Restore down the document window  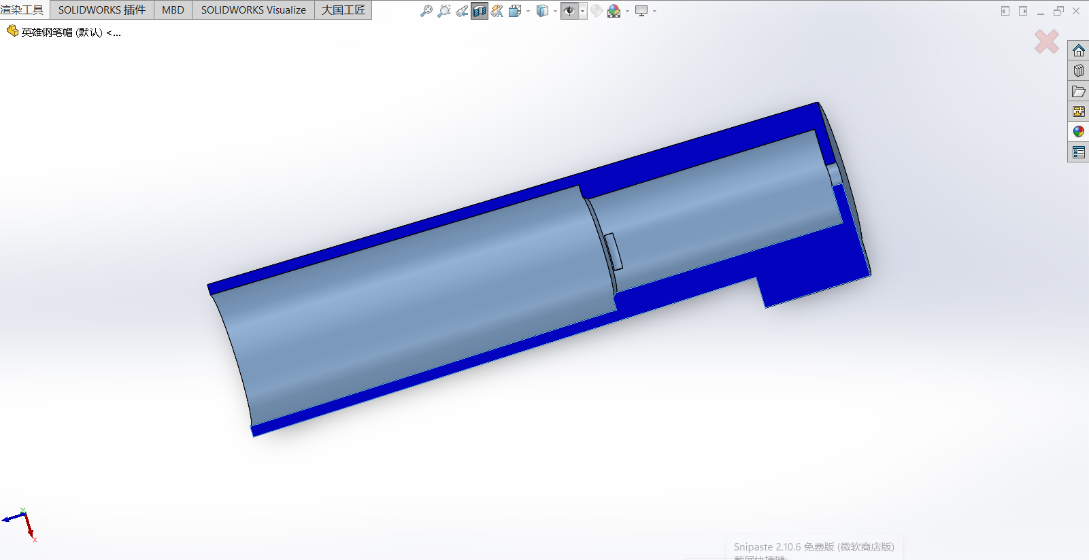pos(1058,11)
